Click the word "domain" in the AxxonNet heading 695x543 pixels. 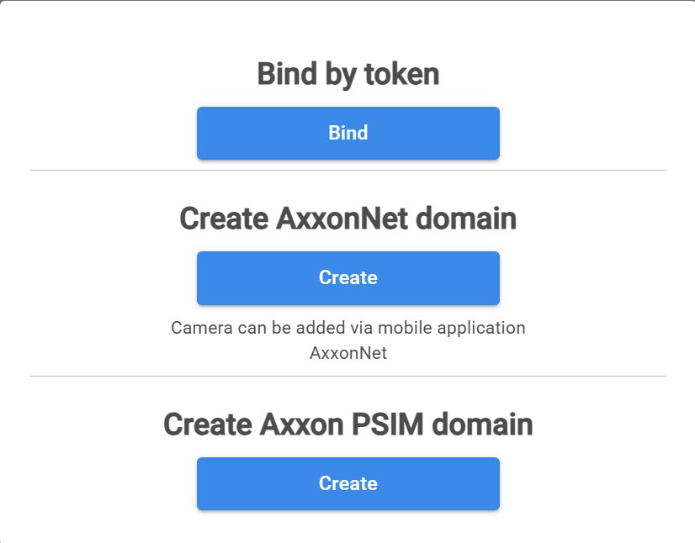pyautogui.click(x=466, y=219)
